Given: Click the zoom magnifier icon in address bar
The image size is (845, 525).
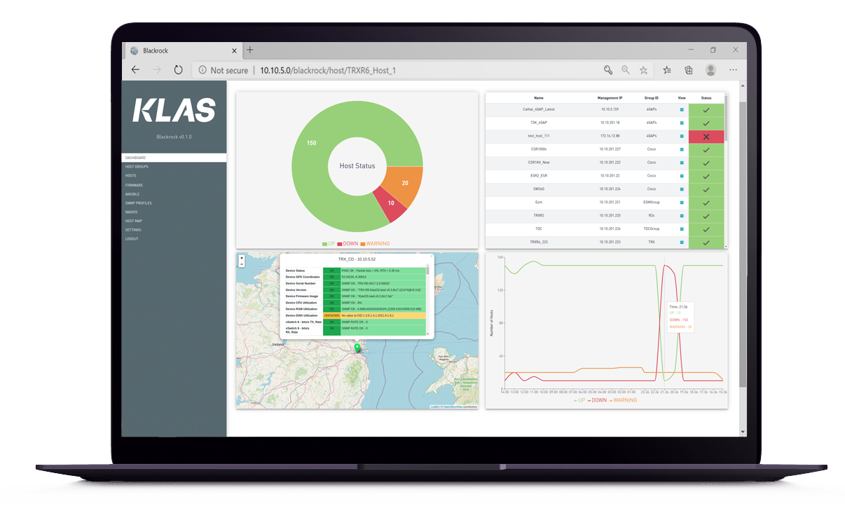Looking at the screenshot, I should pyautogui.click(x=626, y=70).
